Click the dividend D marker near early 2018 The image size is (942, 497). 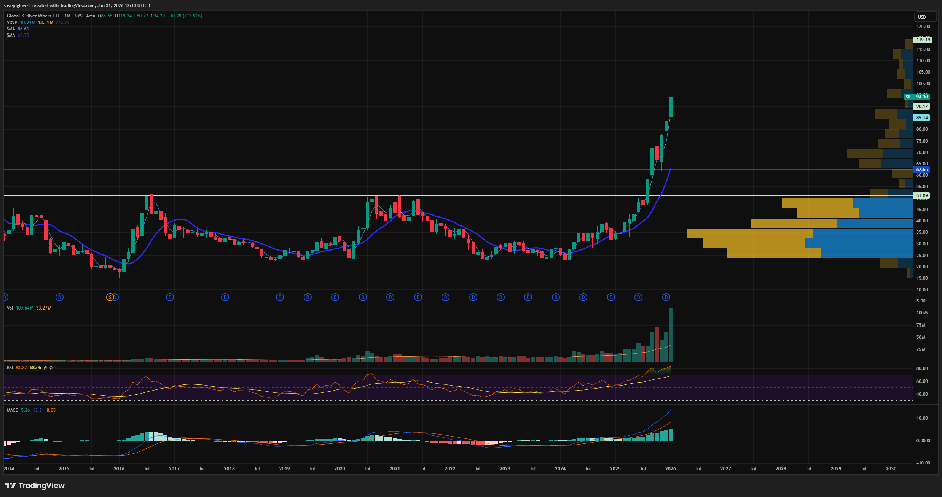tap(225, 297)
